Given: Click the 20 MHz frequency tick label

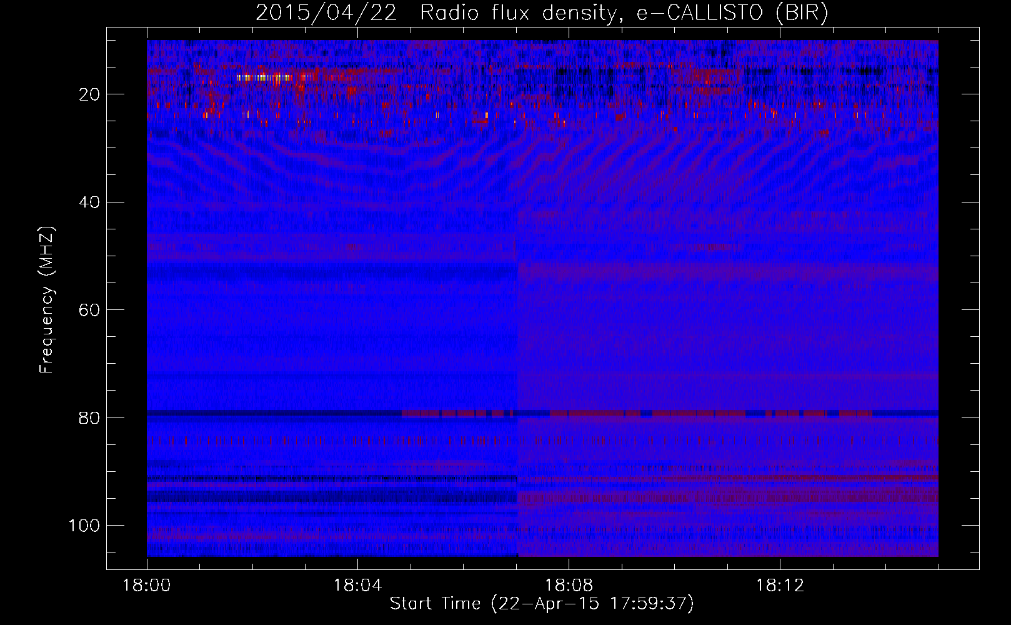Looking at the screenshot, I should [x=90, y=94].
